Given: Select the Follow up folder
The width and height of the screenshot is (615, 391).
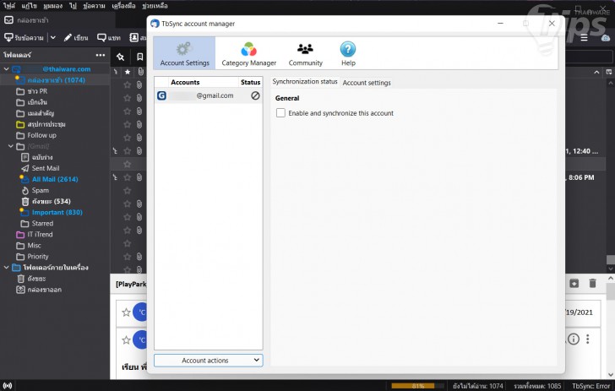Looking at the screenshot, I should pos(41,135).
